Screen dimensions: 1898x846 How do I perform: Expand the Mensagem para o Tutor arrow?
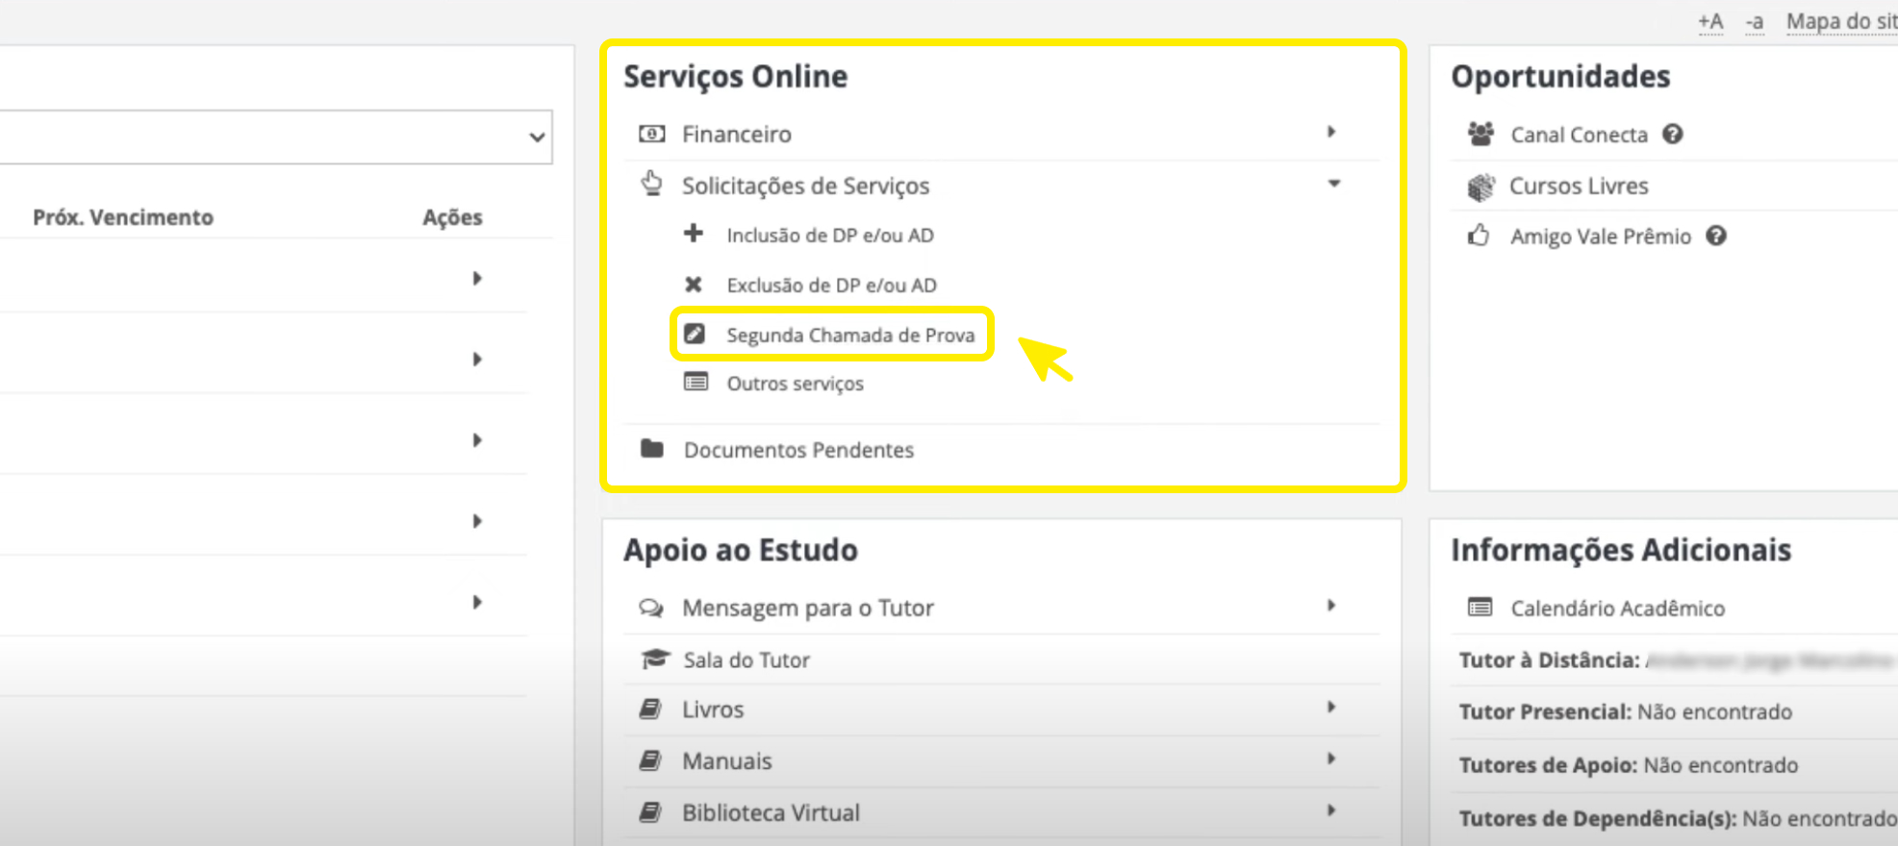(1331, 606)
